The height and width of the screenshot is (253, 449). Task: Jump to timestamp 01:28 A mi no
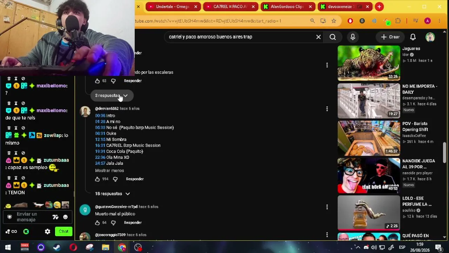(x=100, y=122)
